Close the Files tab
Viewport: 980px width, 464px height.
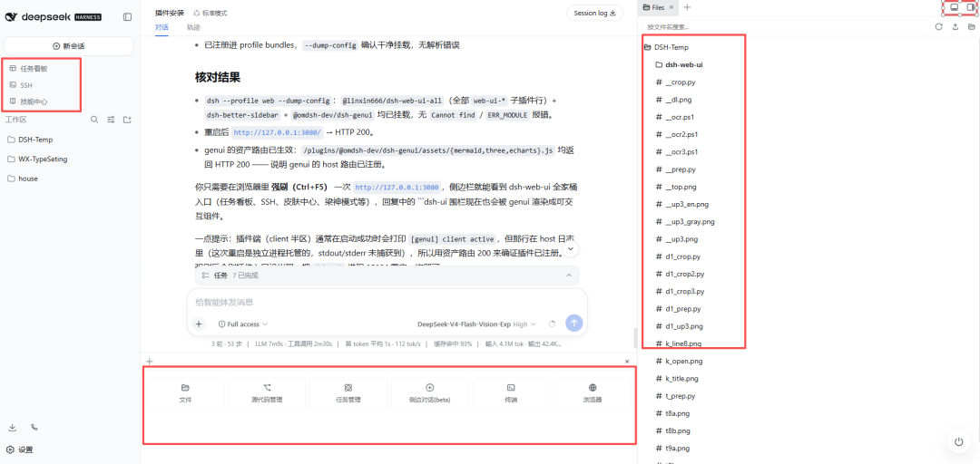click(x=671, y=7)
